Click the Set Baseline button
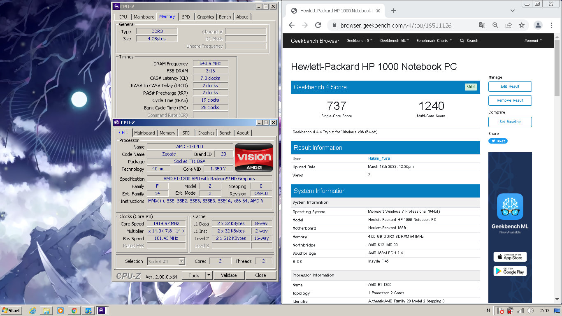 point(510,122)
